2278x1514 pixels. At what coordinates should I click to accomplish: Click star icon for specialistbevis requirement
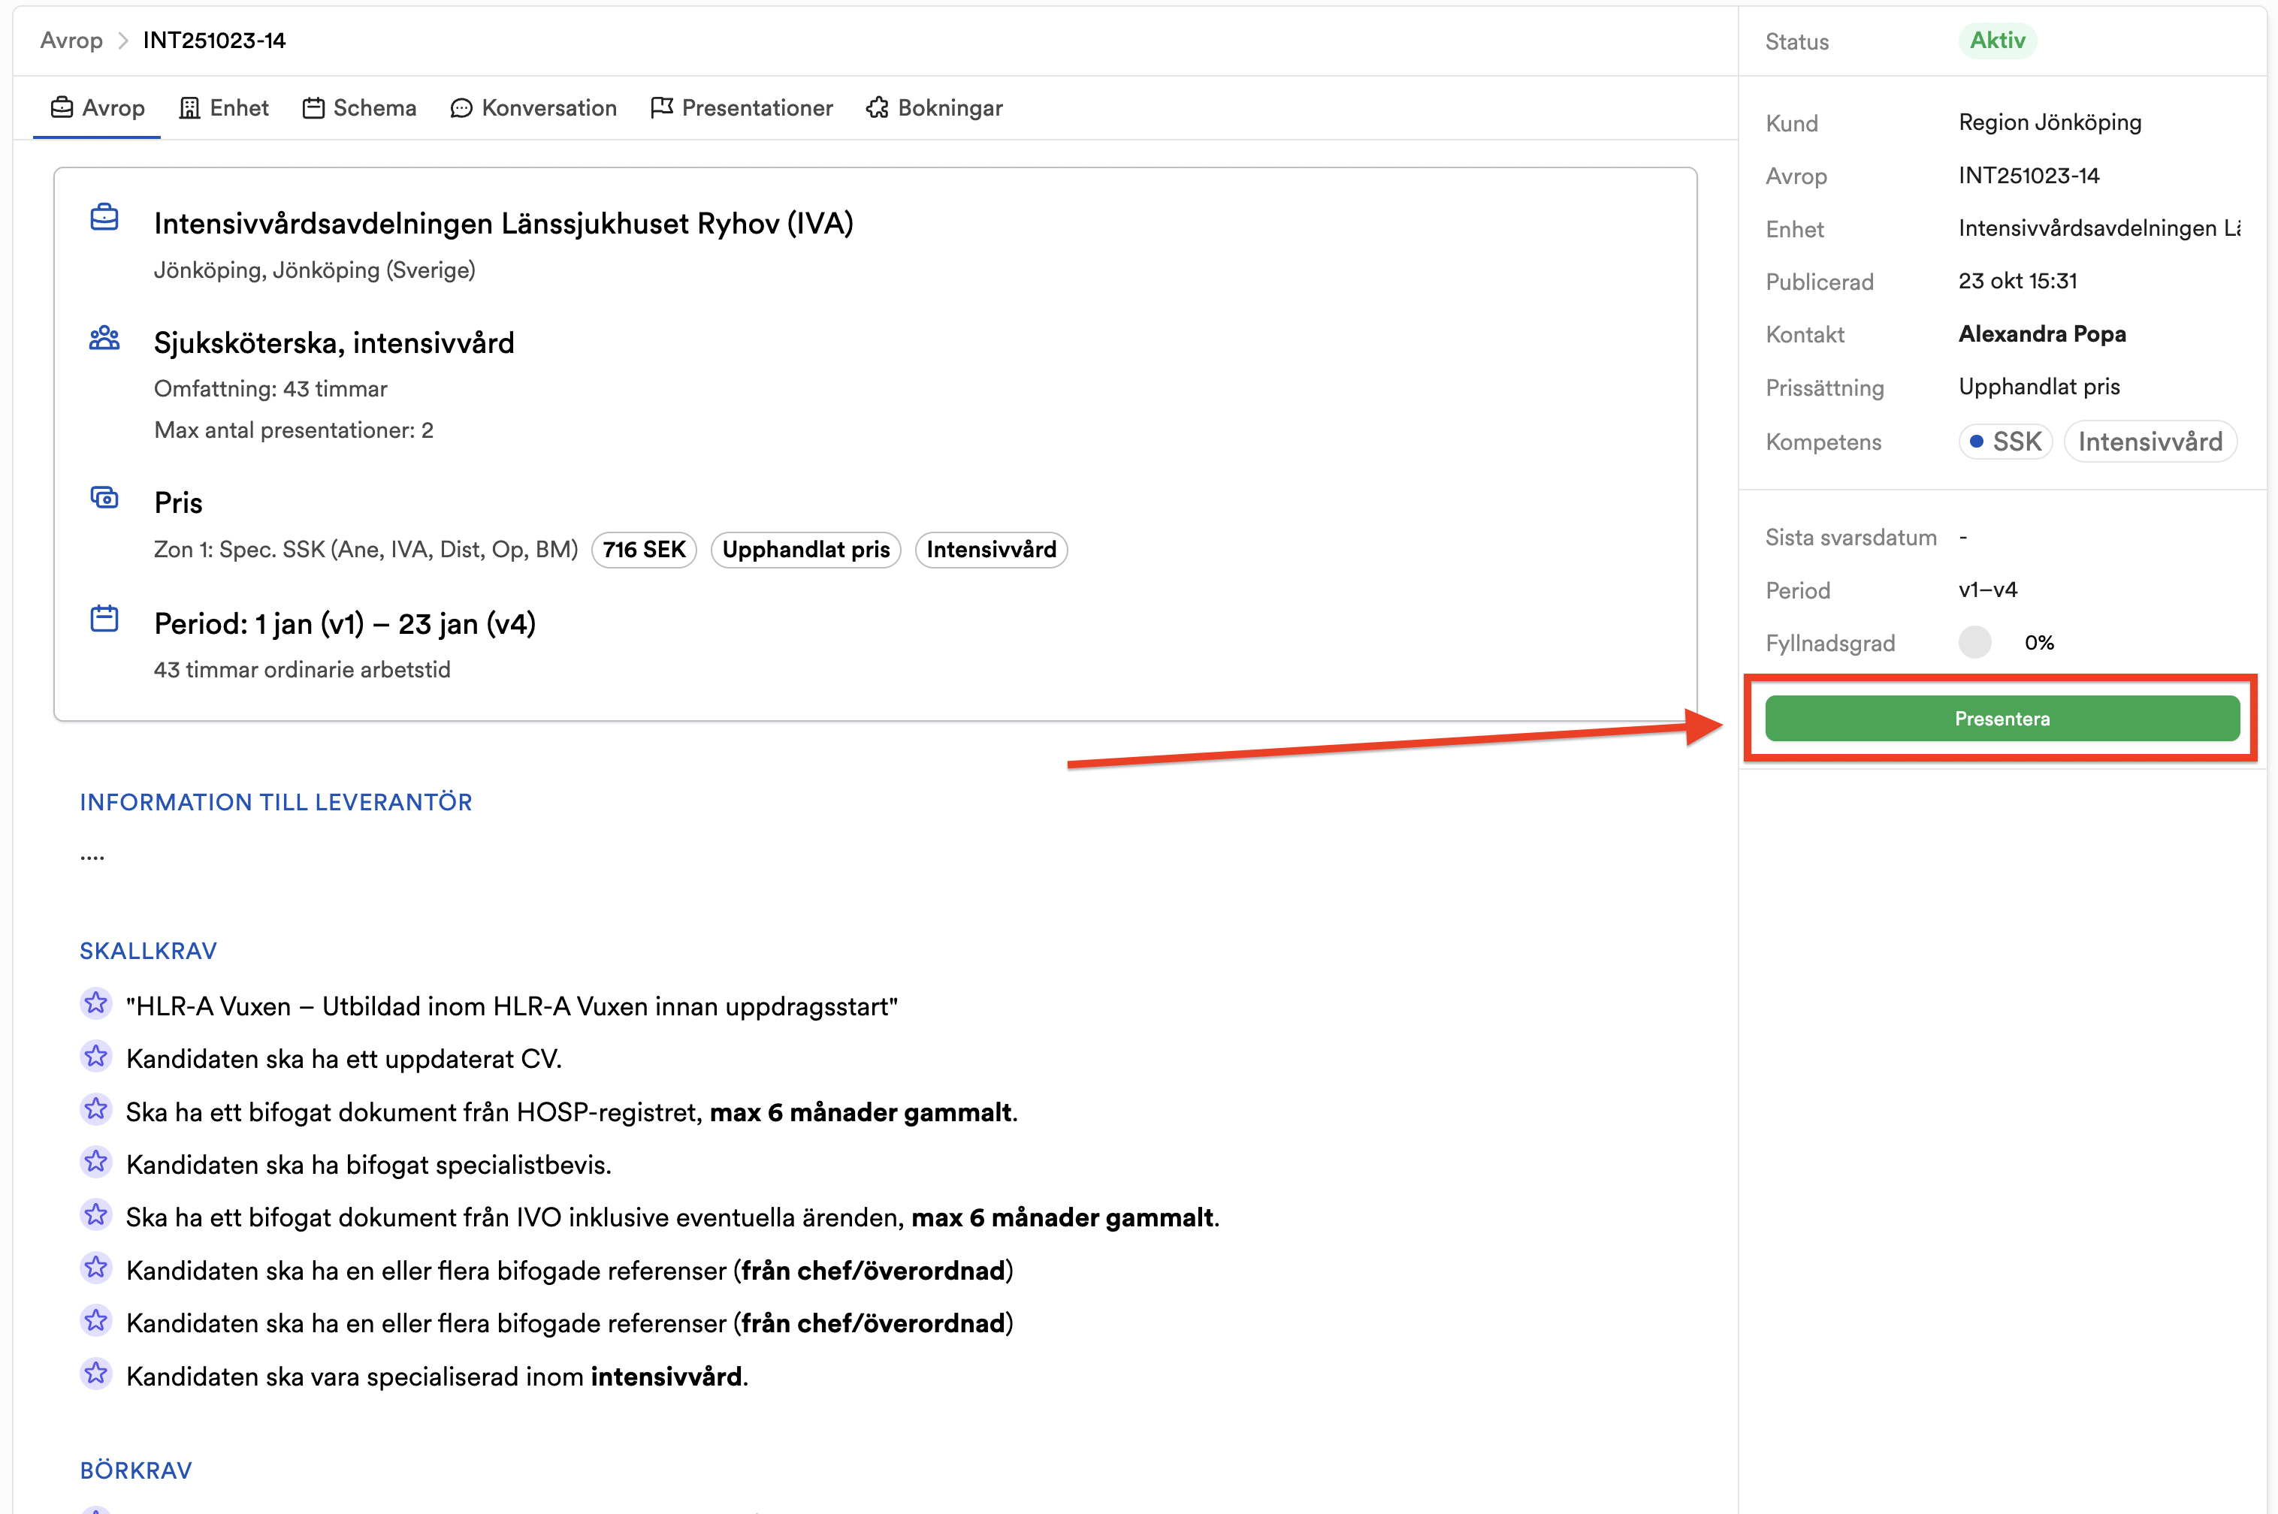point(95,1162)
